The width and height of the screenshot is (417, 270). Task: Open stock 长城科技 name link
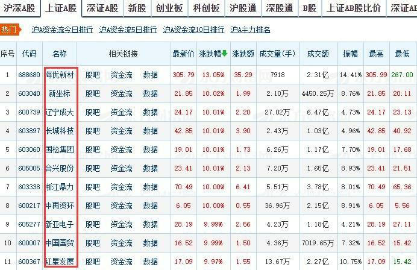tap(60, 131)
